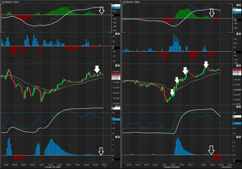Click 'October 05 2022' under the GCn1 chart

click(53, 167)
